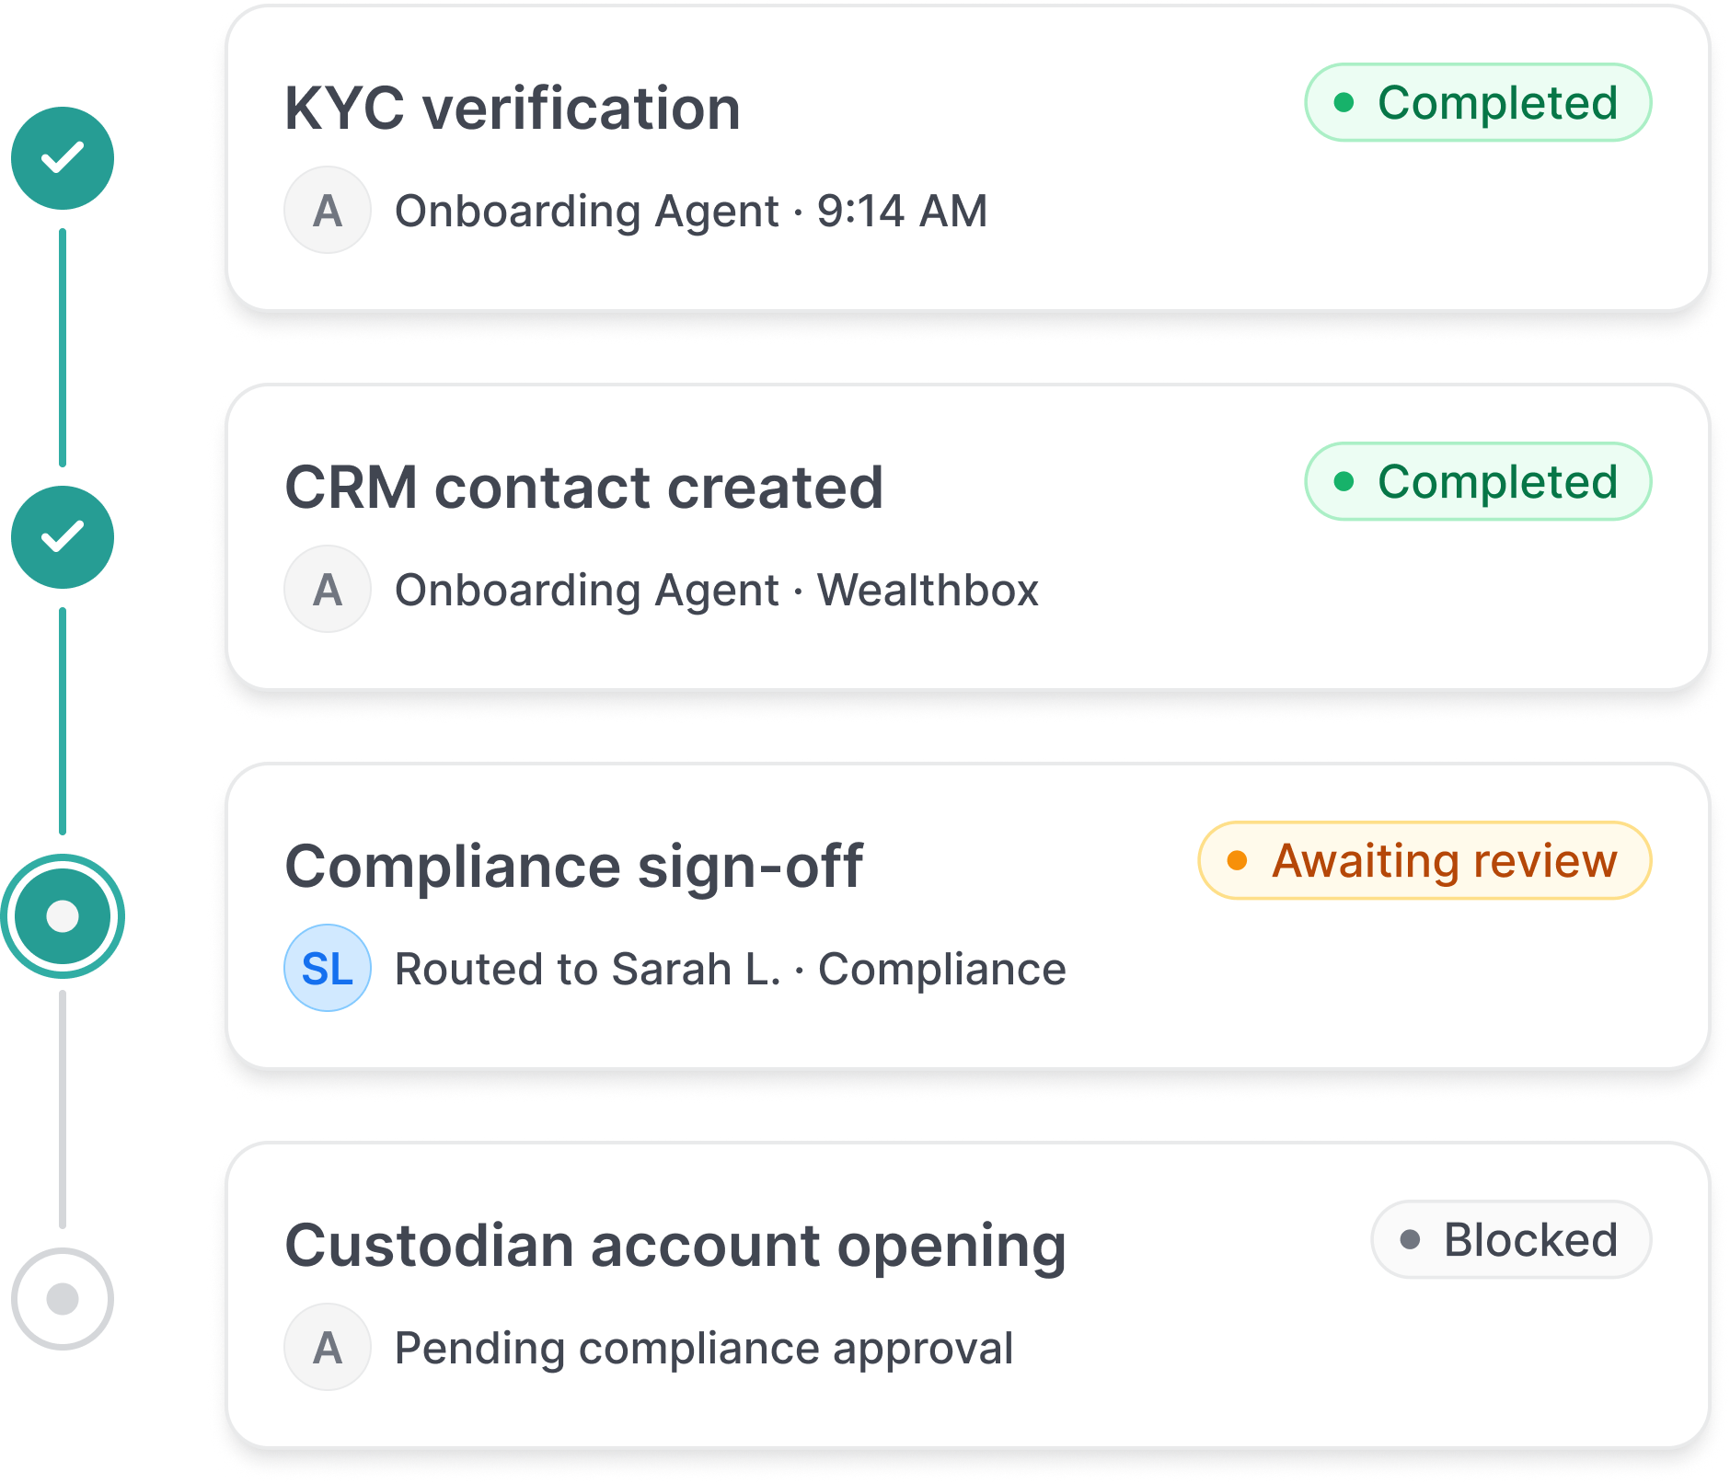Image resolution: width=1730 pixels, height=1483 pixels.
Task: Click the Completed badge on CRM contact created
Action: coord(1478,482)
